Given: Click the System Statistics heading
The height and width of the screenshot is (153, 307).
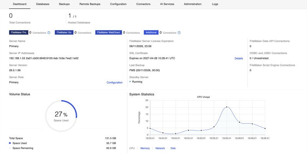Looking at the screenshot, I should click(142, 94).
